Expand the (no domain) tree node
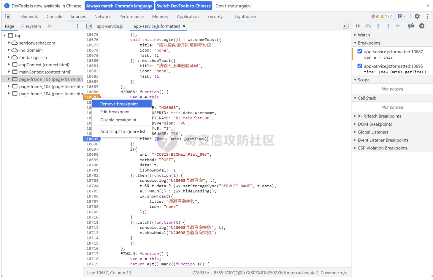This screenshot has width=433, height=280. [x=9, y=50]
